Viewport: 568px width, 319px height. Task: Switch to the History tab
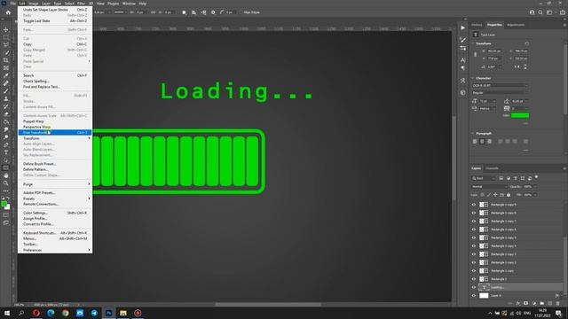pos(477,25)
